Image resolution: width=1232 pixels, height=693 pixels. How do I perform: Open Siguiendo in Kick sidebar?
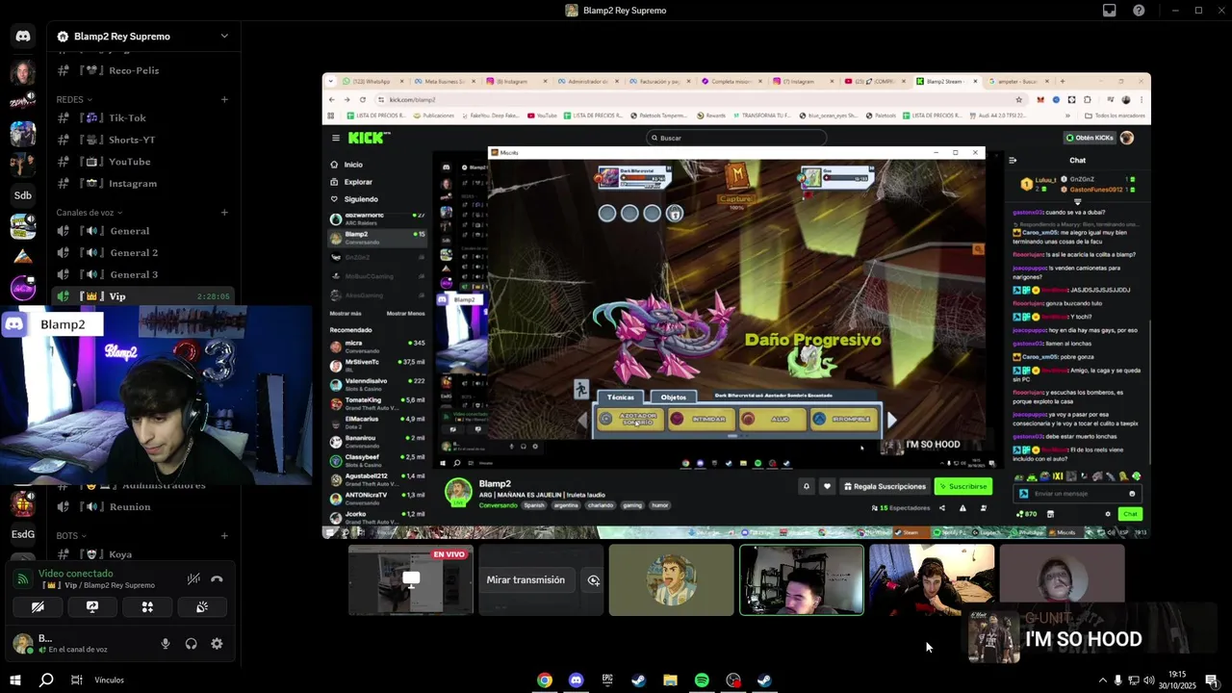point(352,199)
